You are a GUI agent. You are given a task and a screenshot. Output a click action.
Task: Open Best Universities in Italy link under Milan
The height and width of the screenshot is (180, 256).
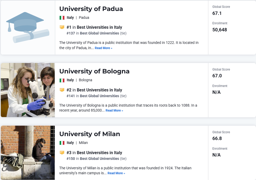99,153
